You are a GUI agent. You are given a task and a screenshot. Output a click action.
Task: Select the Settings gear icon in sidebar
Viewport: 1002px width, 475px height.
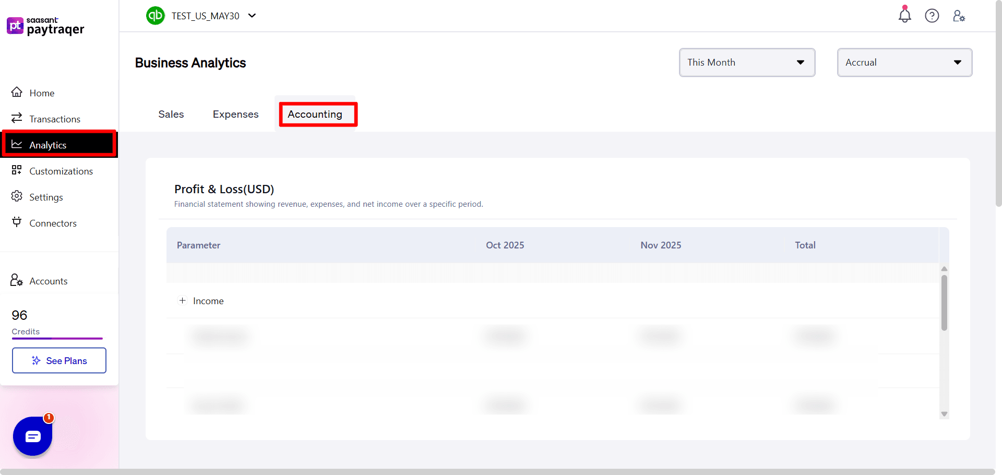(17, 197)
